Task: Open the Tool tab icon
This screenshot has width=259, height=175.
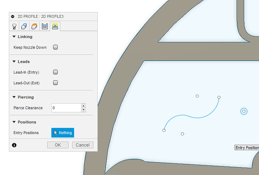Action: (14, 26)
